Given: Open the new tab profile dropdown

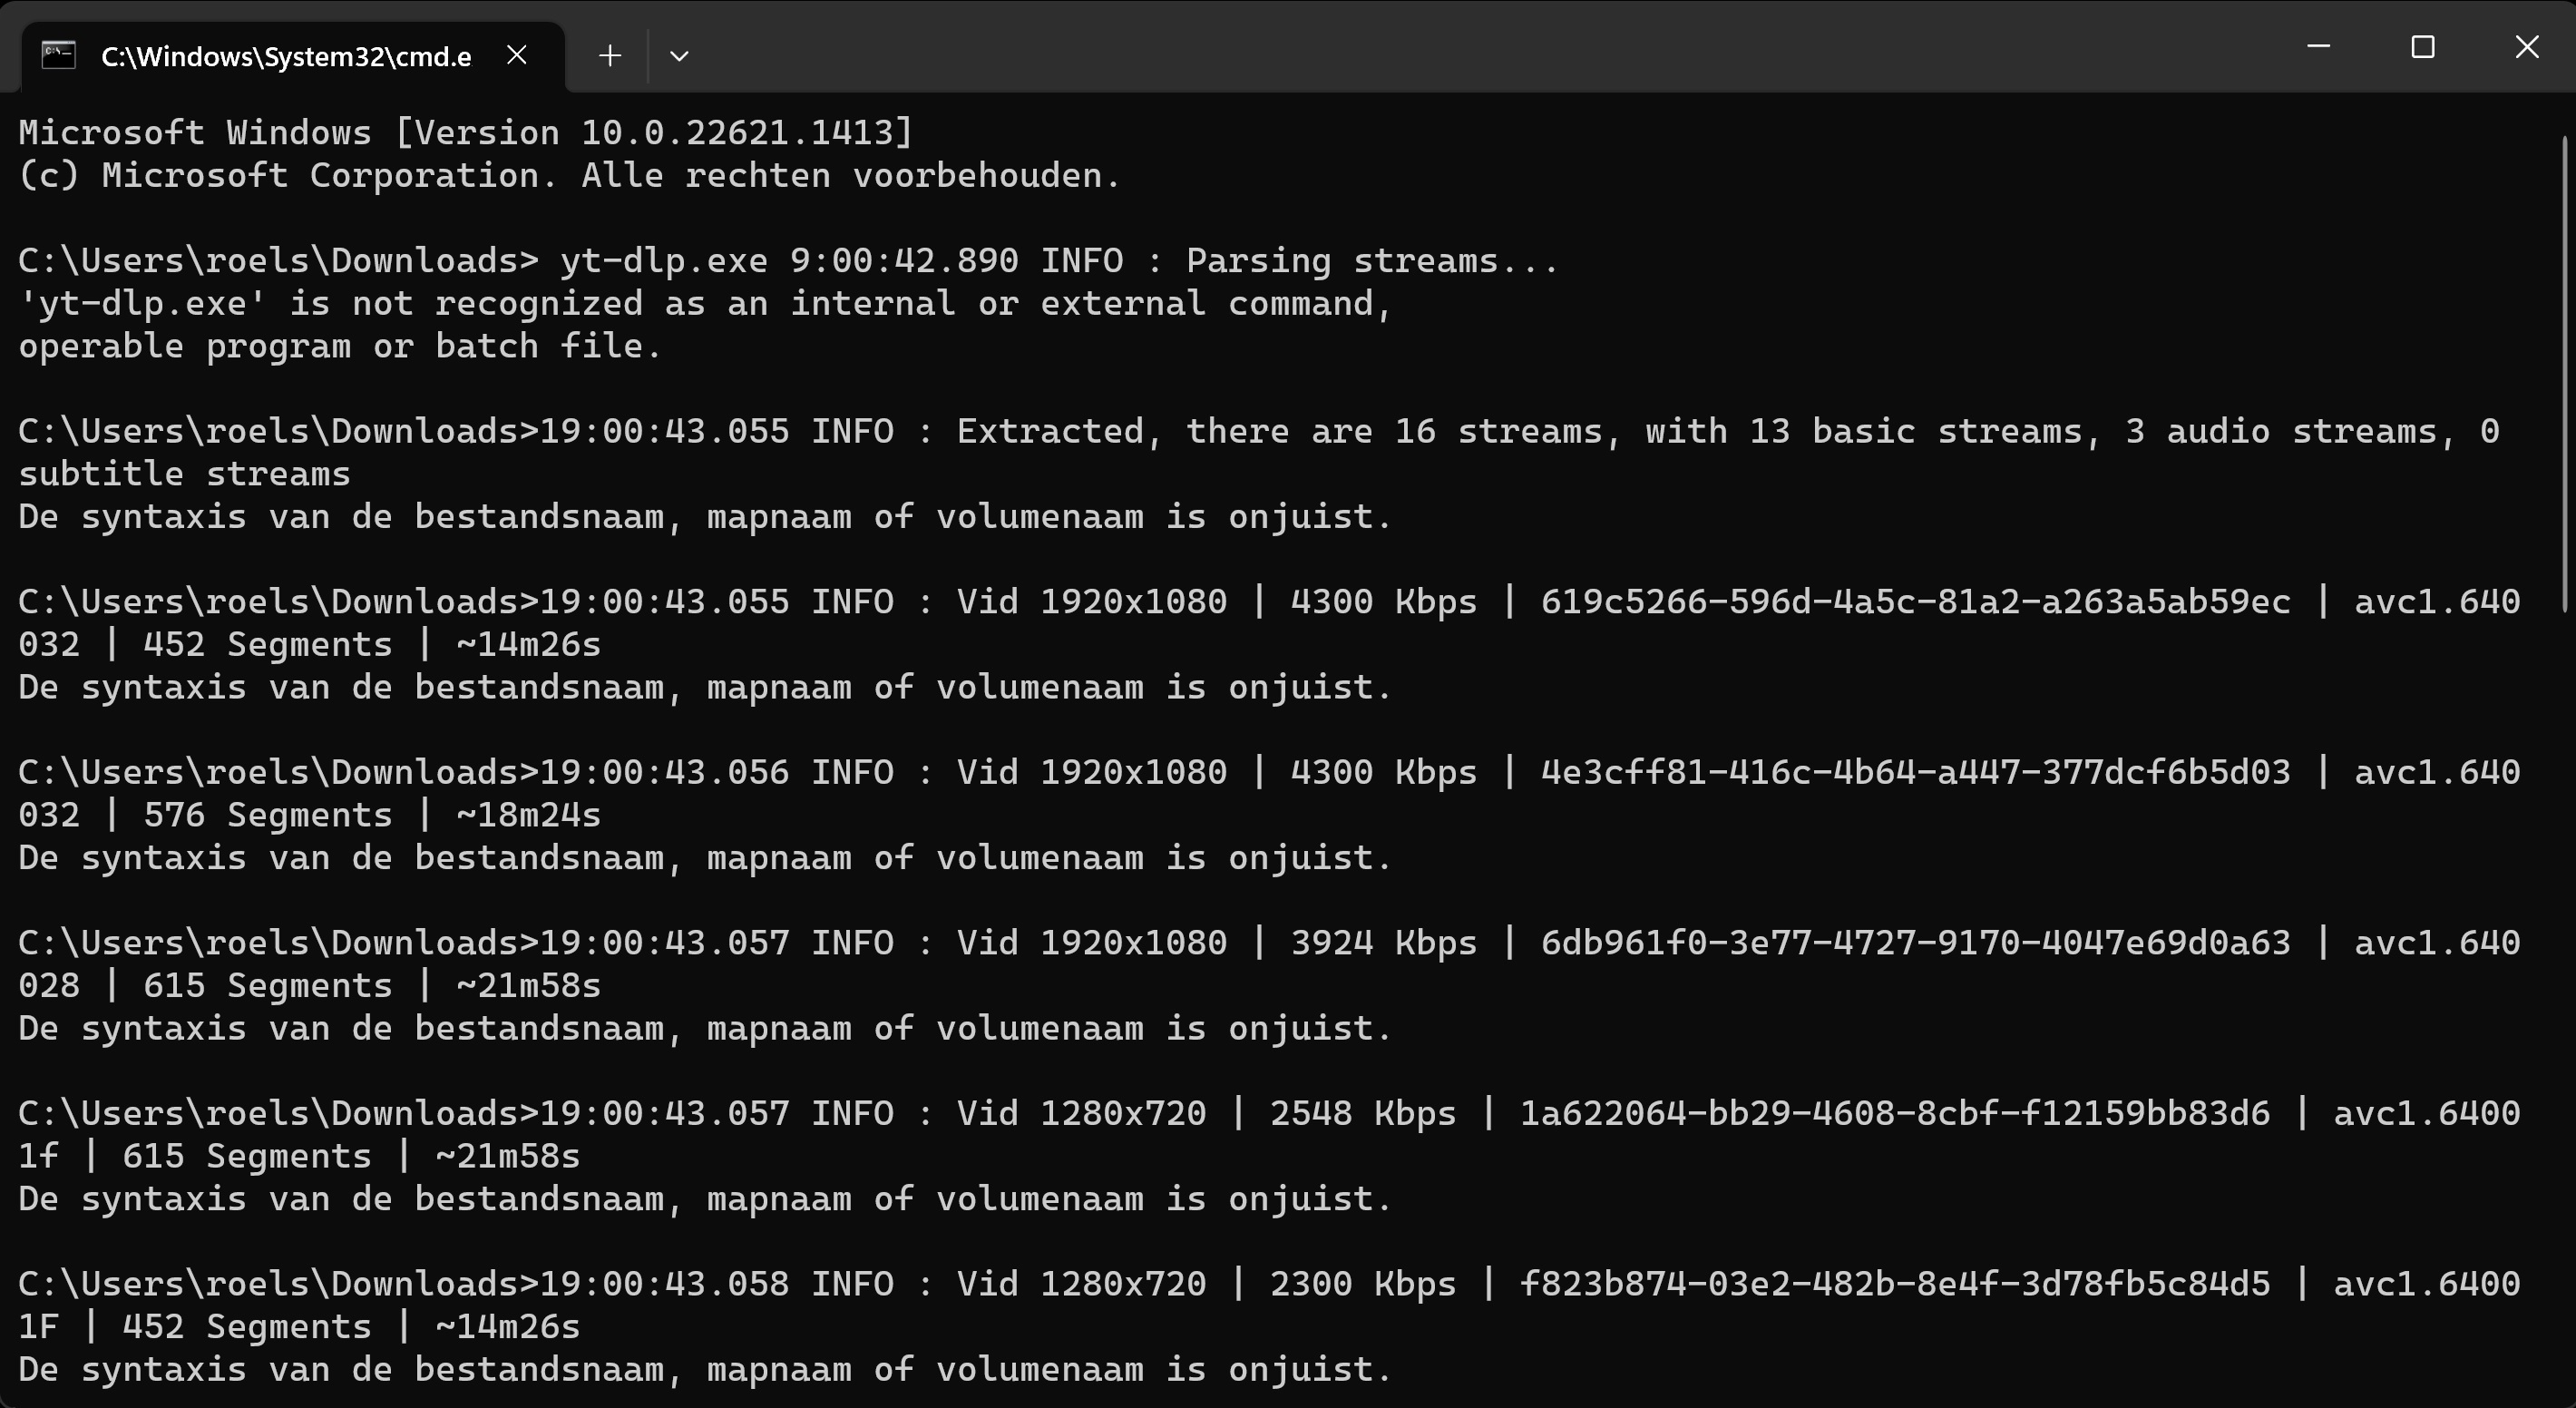Looking at the screenshot, I should [679, 55].
